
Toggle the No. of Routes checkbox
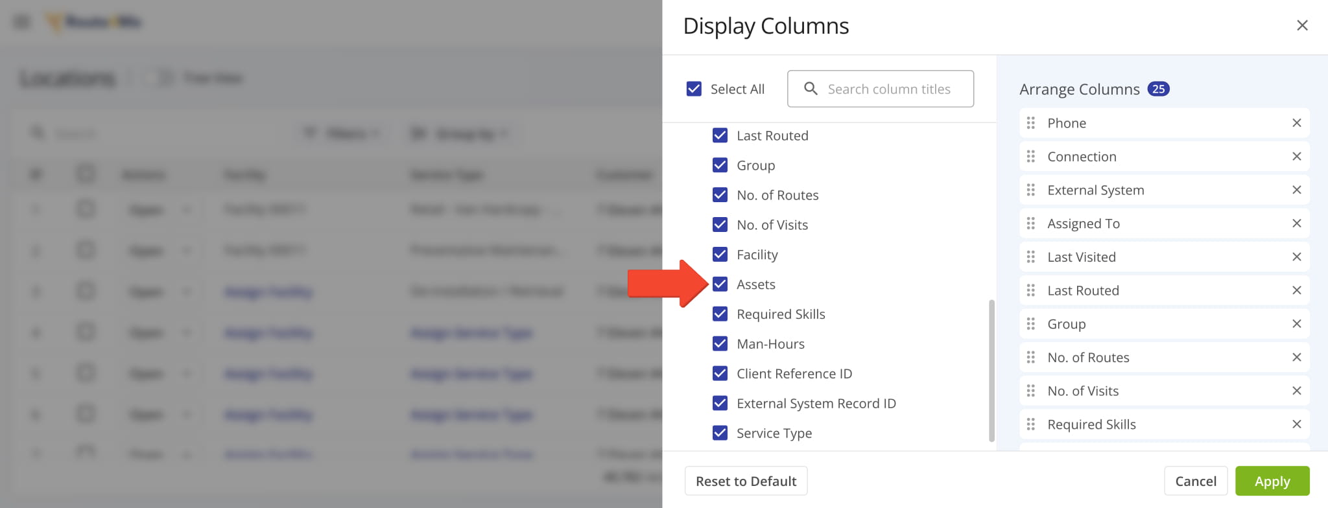pos(720,195)
